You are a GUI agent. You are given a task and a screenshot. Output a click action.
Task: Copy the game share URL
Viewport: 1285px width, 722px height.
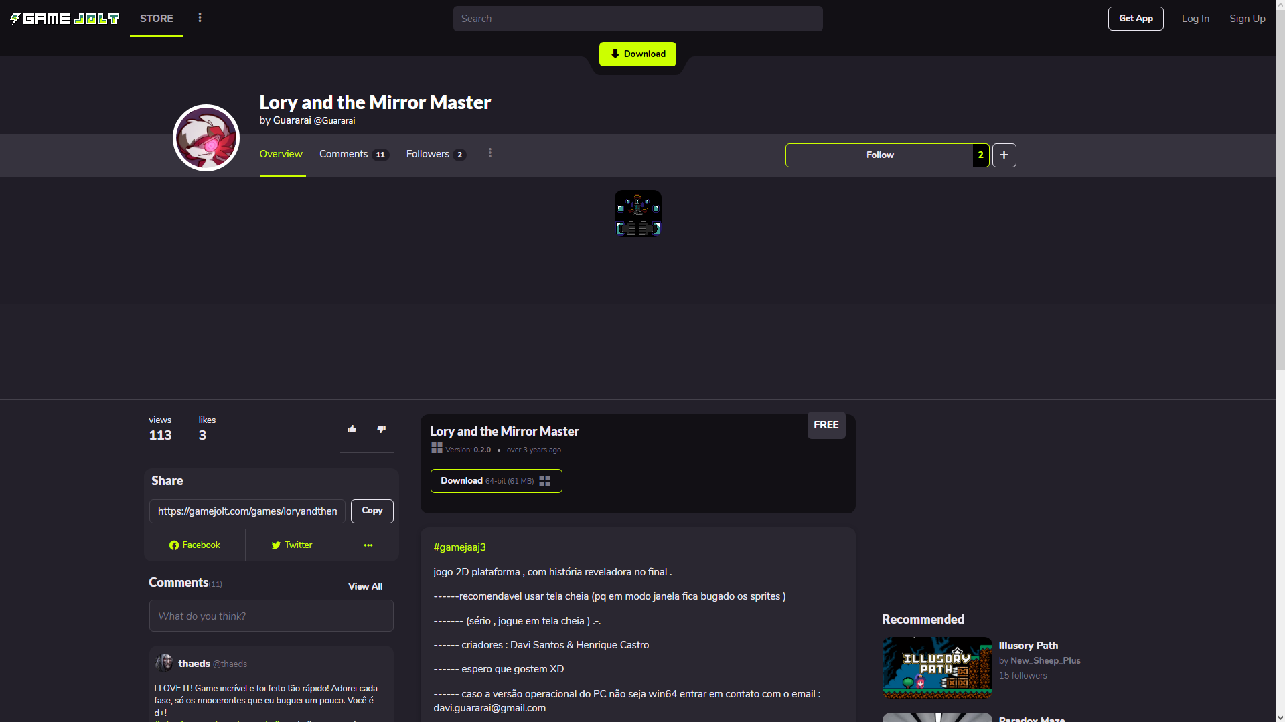372,511
